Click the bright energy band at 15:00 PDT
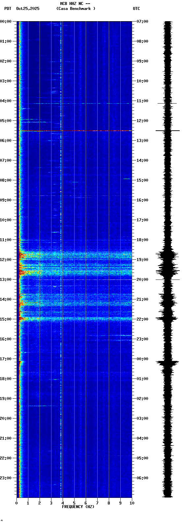 [75, 319]
